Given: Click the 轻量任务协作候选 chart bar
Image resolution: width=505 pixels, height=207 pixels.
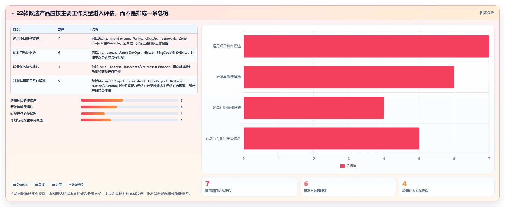Looking at the screenshot, I should coord(314,108).
